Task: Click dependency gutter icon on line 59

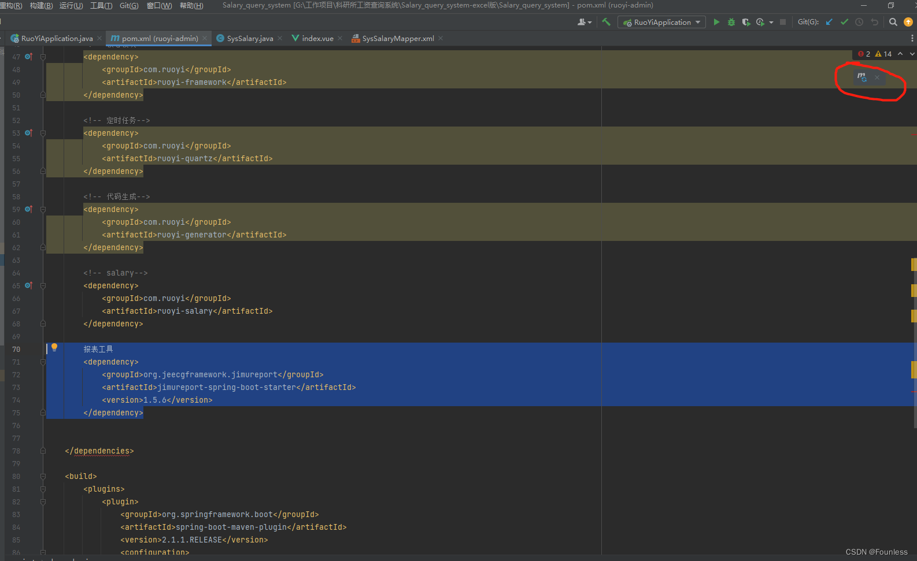Action: (x=28, y=209)
